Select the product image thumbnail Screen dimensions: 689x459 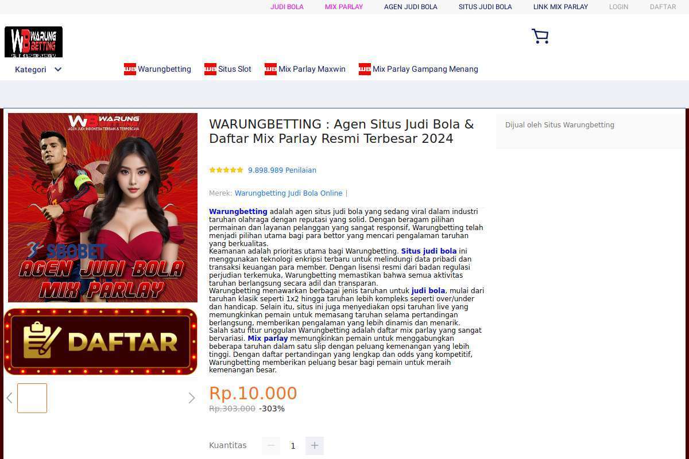pos(32,398)
